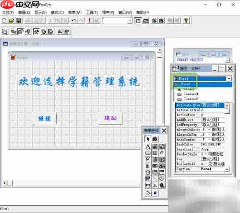Select the AlwaysOnTop property row
The width and height of the screenshot is (240, 213).
[200, 134]
